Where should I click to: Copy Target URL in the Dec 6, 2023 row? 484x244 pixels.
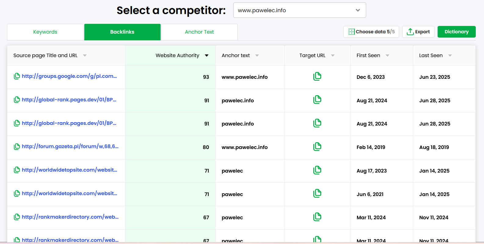pos(317,76)
